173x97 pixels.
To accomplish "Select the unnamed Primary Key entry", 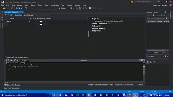I will [x=109, y=21].
